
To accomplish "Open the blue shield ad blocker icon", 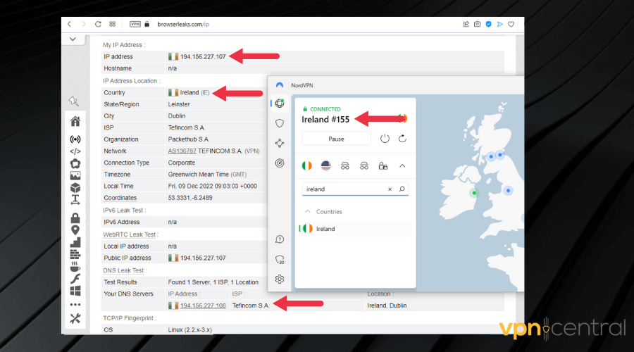I will coord(488,24).
